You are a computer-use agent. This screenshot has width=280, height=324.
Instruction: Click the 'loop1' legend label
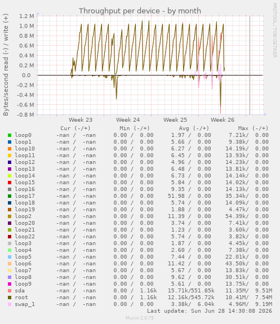23,142
